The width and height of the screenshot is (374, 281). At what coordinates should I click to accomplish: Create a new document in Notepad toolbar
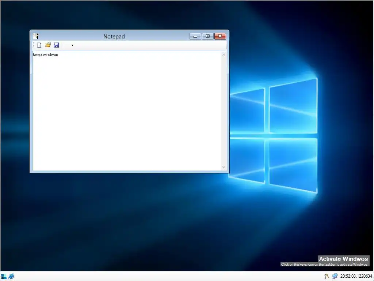pyautogui.click(x=39, y=45)
